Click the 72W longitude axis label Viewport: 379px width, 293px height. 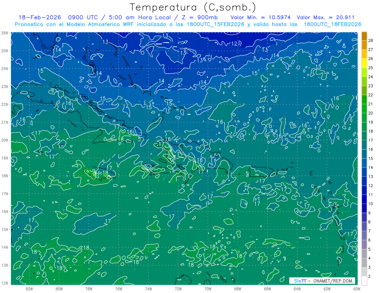(178, 289)
